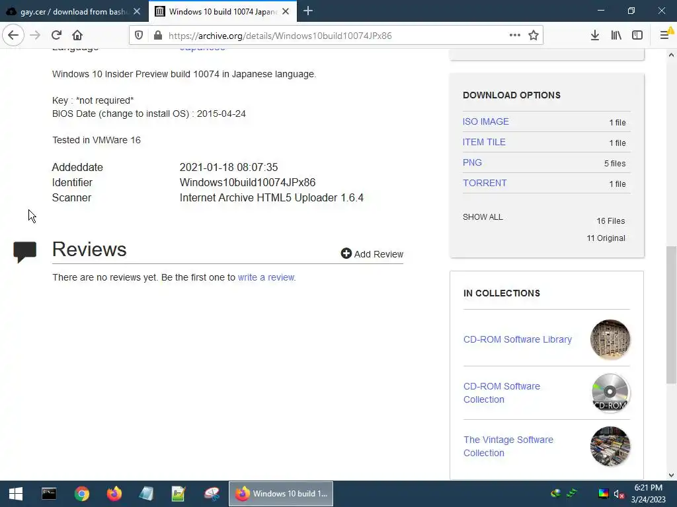Launch Command Prompt from the taskbar
This screenshot has height=507, width=677.
tap(49, 494)
